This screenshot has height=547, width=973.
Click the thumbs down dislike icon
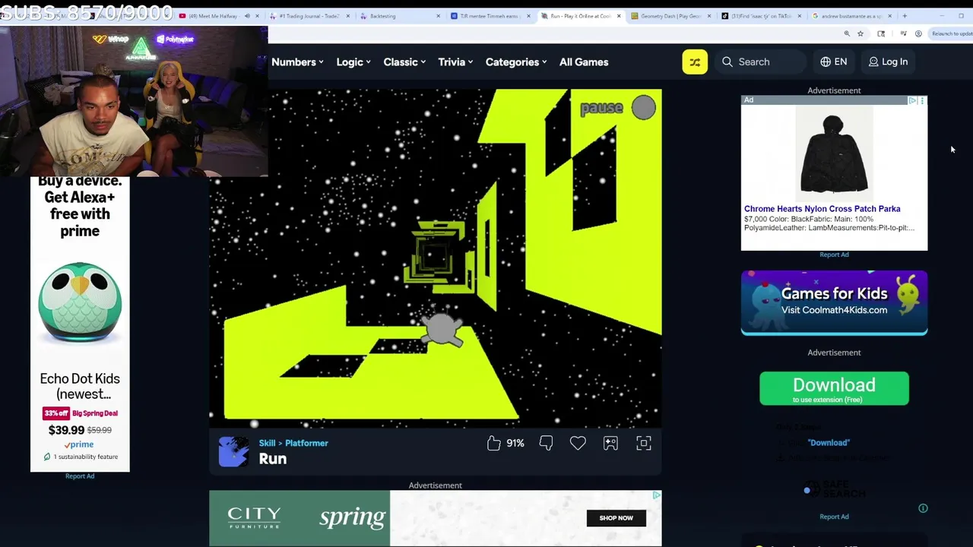click(x=546, y=443)
